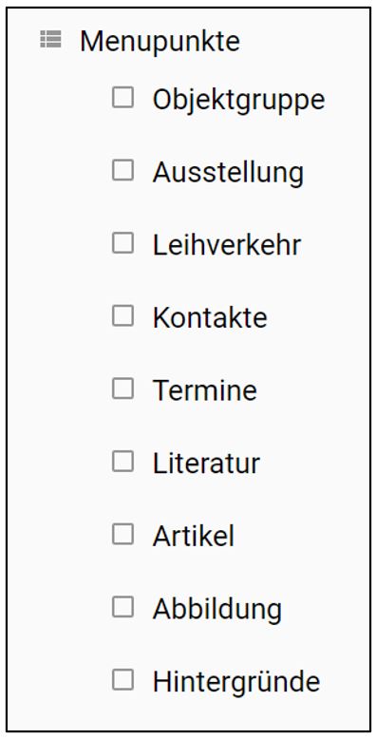Tick the Literatur checkbox
Image resolution: width=376 pixels, height=739 pixels.
click(123, 461)
